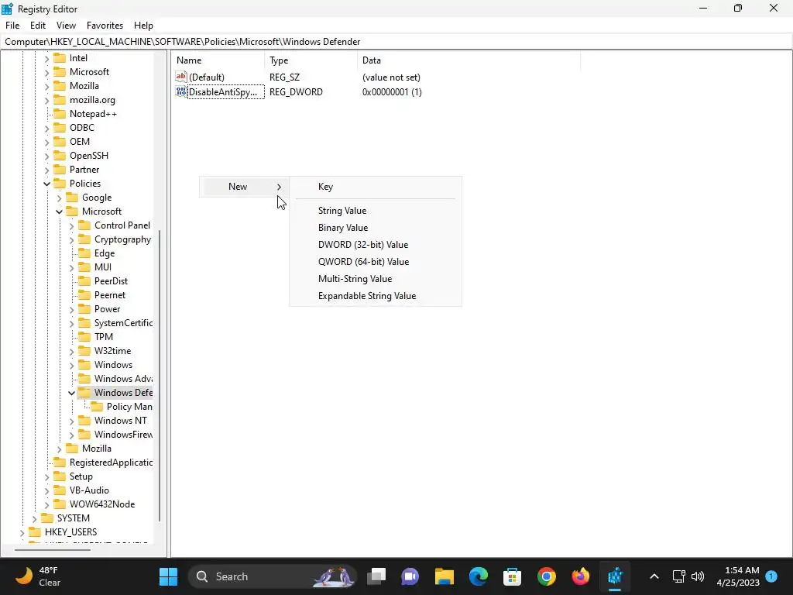Collapse the Policies tree node
The width and height of the screenshot is (793, 595).
(x=46, y=184)
